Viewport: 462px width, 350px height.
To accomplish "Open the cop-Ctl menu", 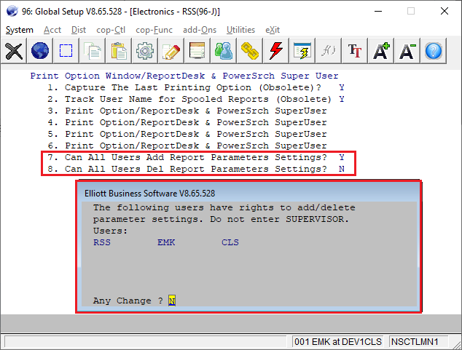I will 111,30.
